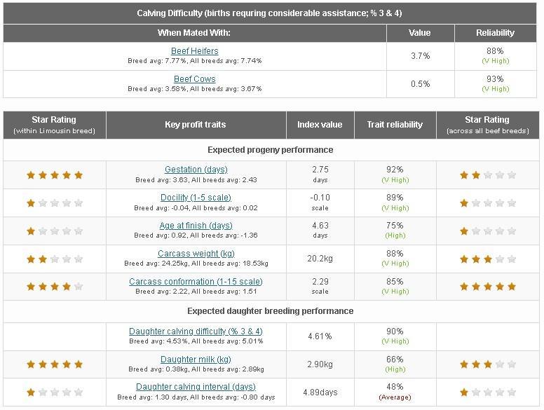Image resolution: width=544 pixels, height=410 pixels.
Task: Click 4.61% Daughter calving difficulty value
Action: coord(320,336)
